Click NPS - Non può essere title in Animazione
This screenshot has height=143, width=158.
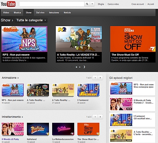pyautogui.click(x=13, y=100)
